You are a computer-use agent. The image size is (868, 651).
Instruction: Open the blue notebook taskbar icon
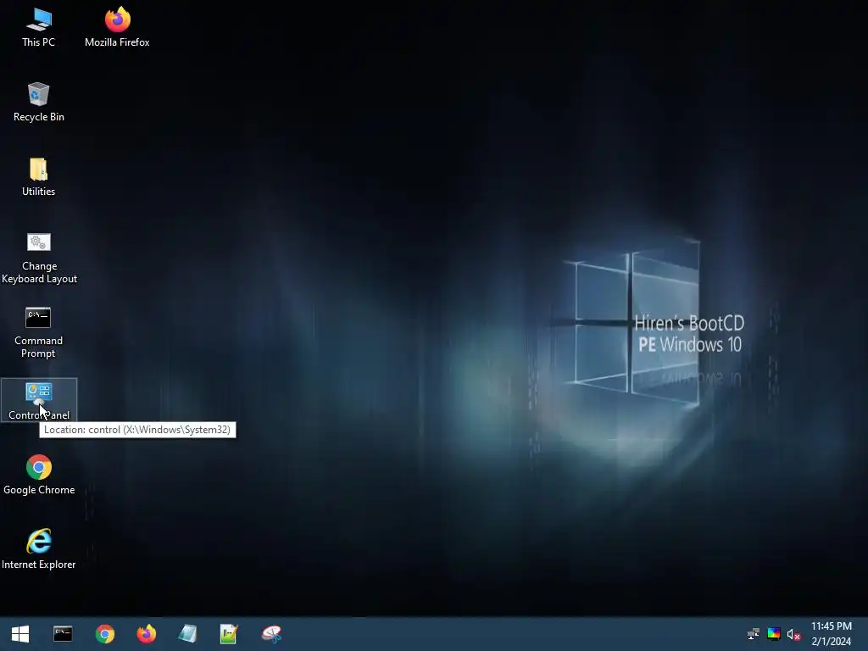(x=187, y=634)
